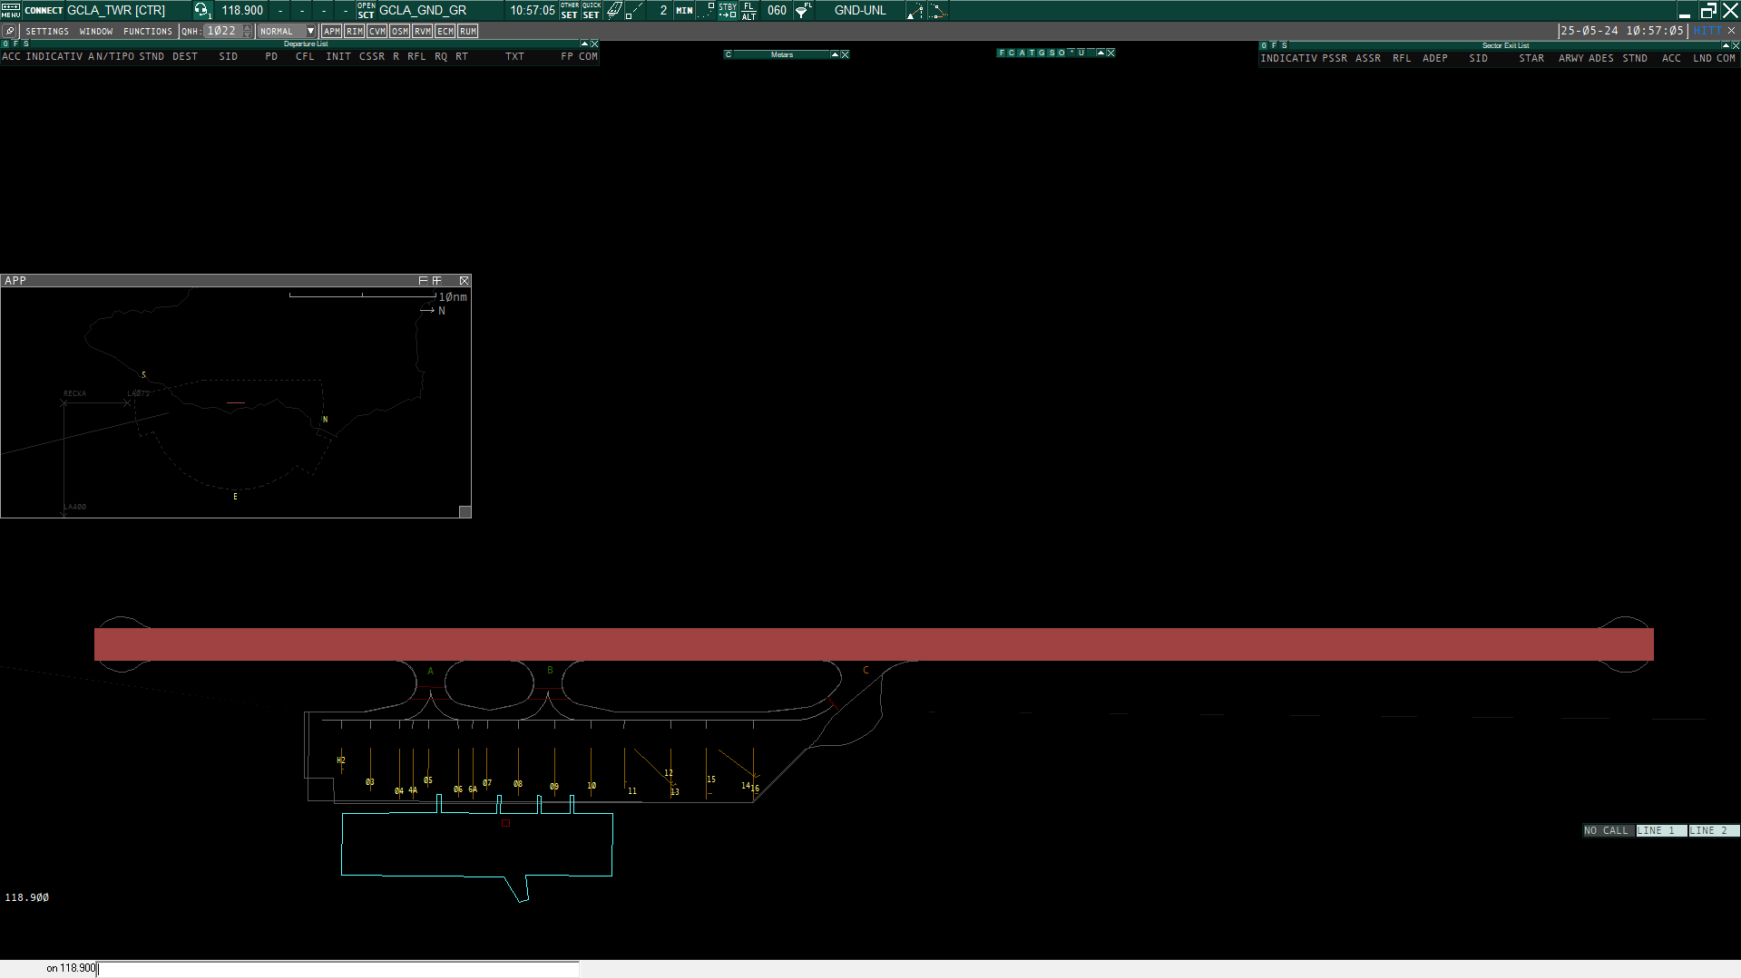Click the leader line display icon
1741x978 pixels.
pyautogui.click(x=634, y=10)
